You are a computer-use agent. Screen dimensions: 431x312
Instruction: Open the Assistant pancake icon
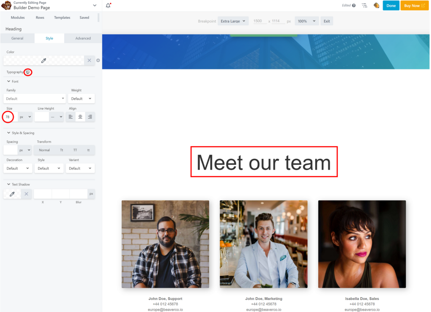click(x=376, y=5)
